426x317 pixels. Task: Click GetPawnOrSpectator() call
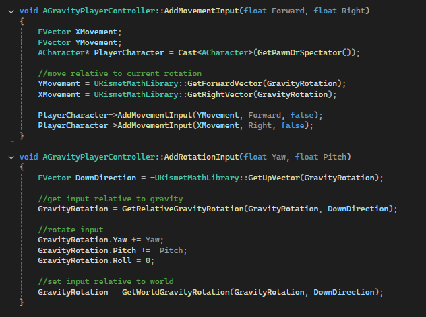click(304, 52)
